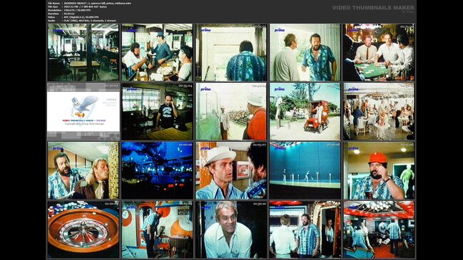This screenshot has height=260, width=463.
Task: Open the empty bar interior thumbnail
Action: coord(83,53)
